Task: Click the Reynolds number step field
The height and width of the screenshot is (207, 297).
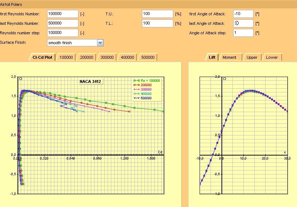Action: pyautogui.click(x=62, y=33)
